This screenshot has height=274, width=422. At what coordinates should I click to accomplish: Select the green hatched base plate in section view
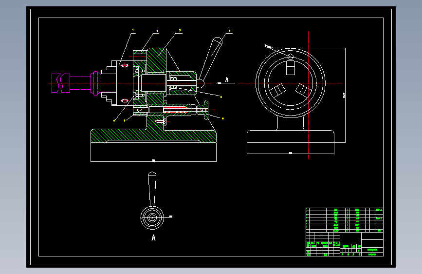point(153,136)
